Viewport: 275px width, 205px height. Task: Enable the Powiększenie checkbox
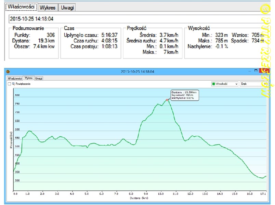pos(9,84)
